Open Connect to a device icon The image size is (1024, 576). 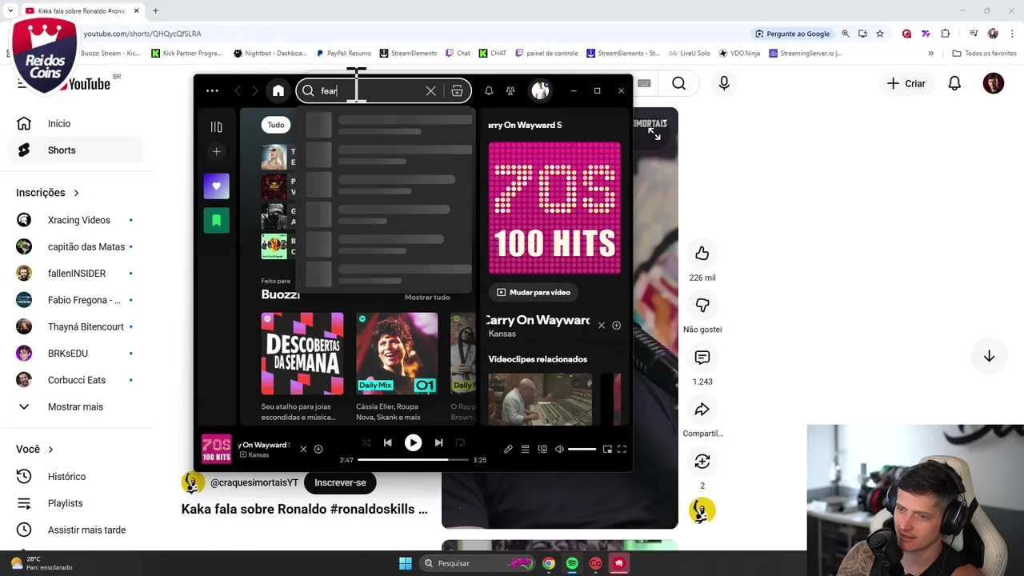tap(542, 450)
